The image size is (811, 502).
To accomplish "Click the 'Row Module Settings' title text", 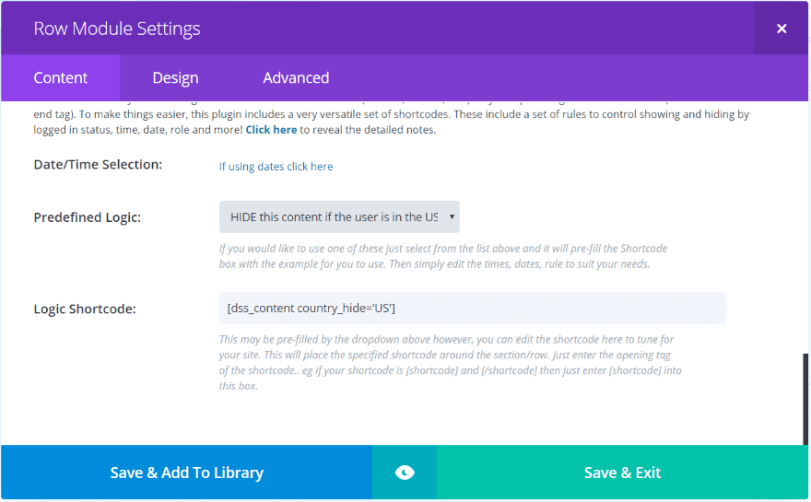I will pyautogui.click(x=117, y=29).
